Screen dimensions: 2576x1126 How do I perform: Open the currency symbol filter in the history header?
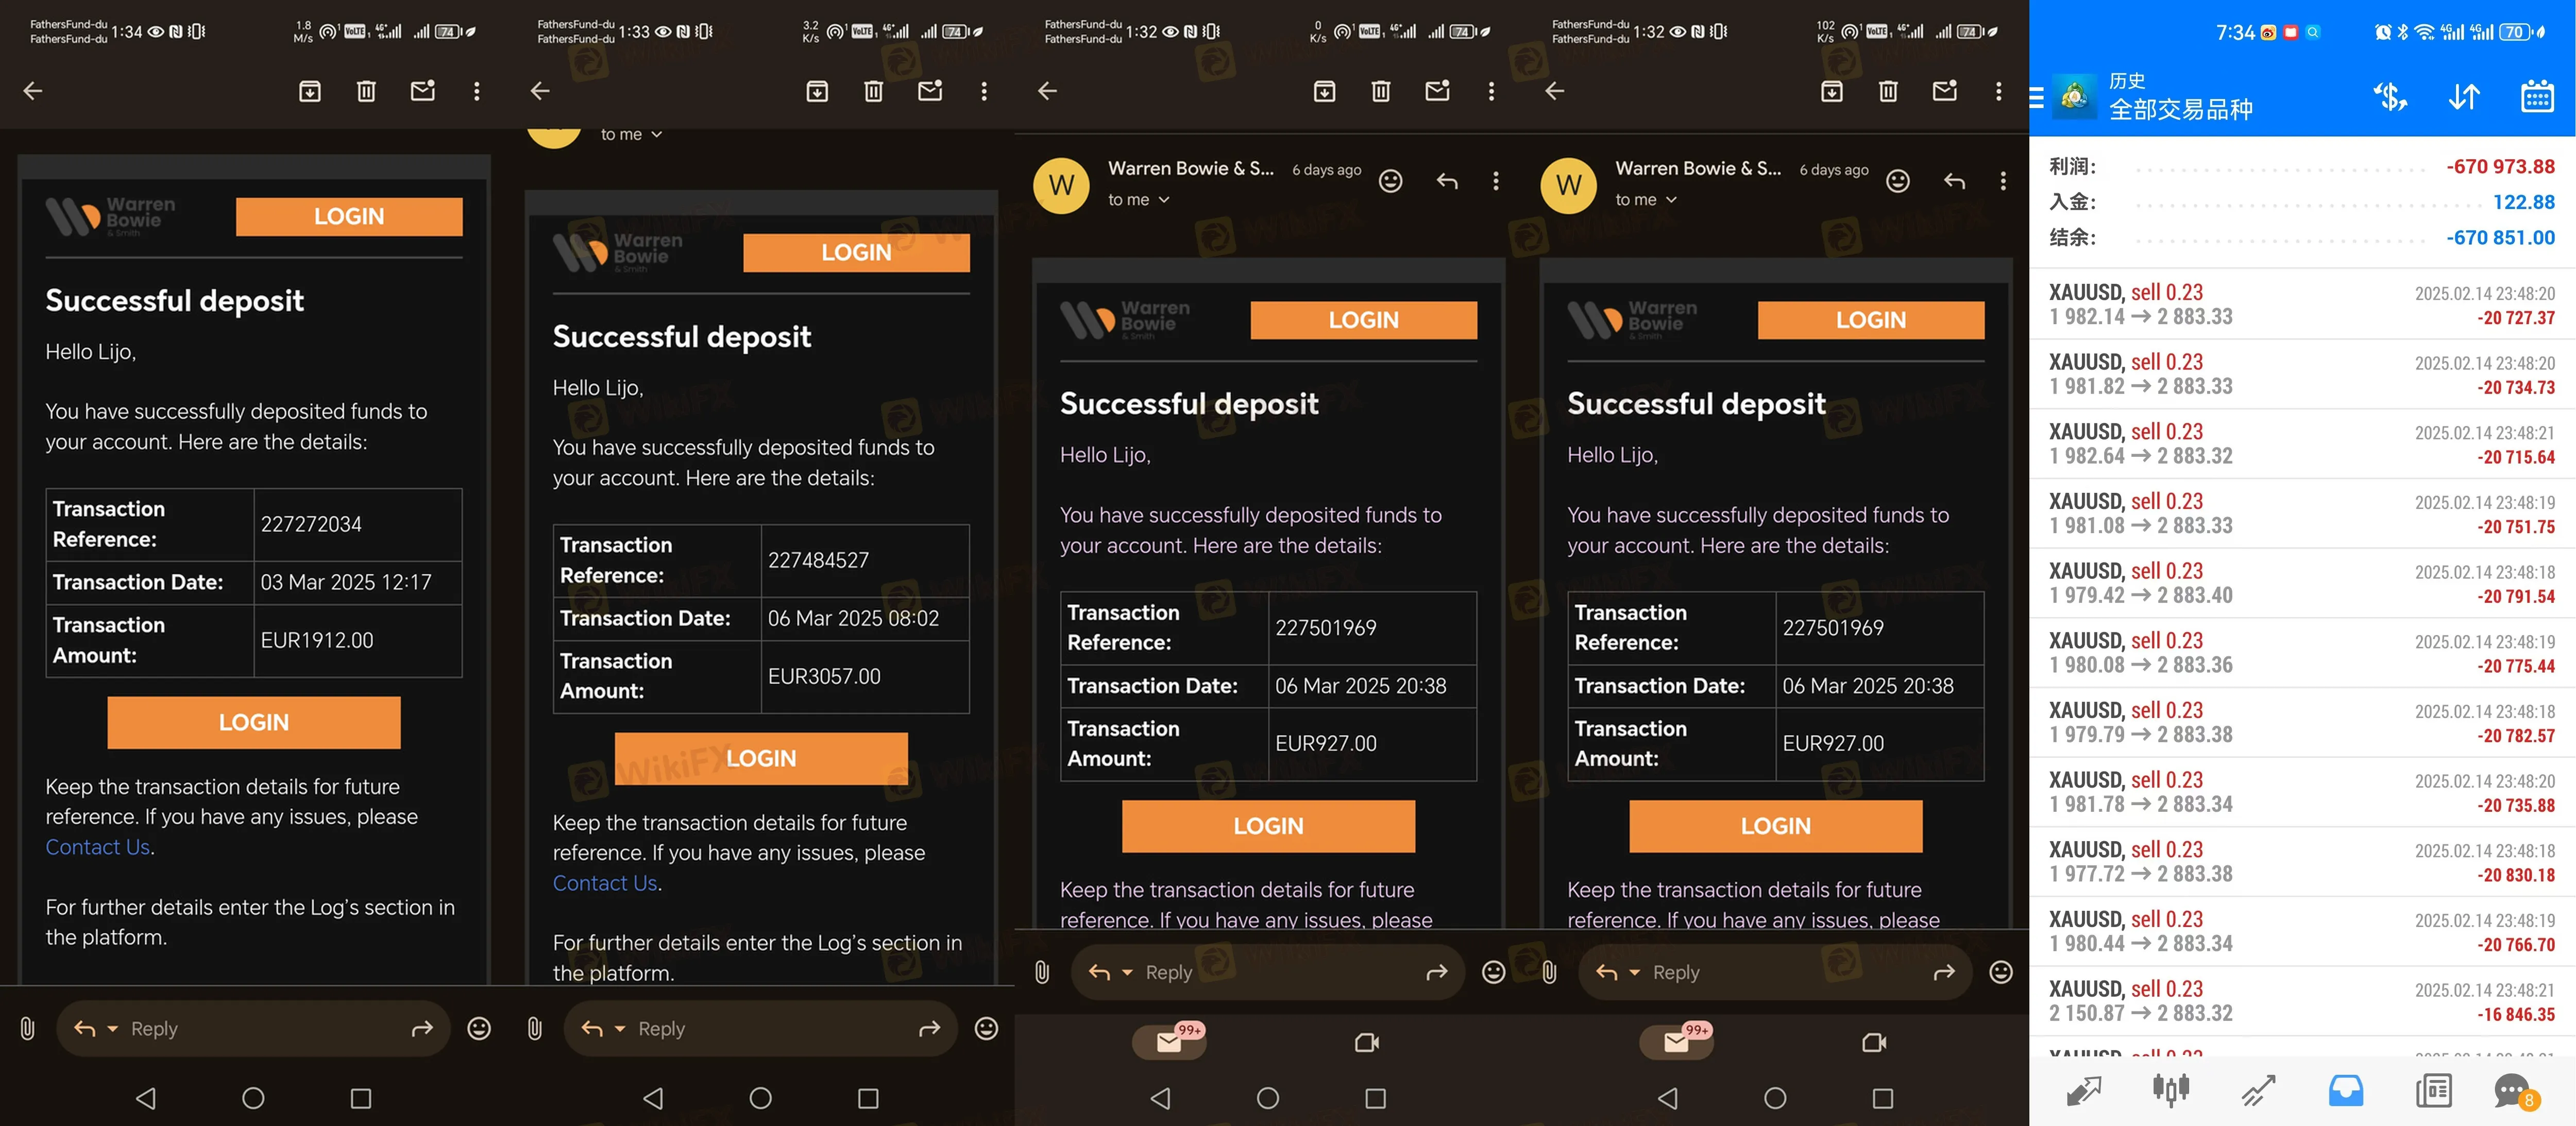[x=2390, y=97]
